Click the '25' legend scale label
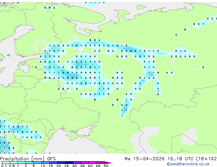217x167 pixels. coord(66,166)
